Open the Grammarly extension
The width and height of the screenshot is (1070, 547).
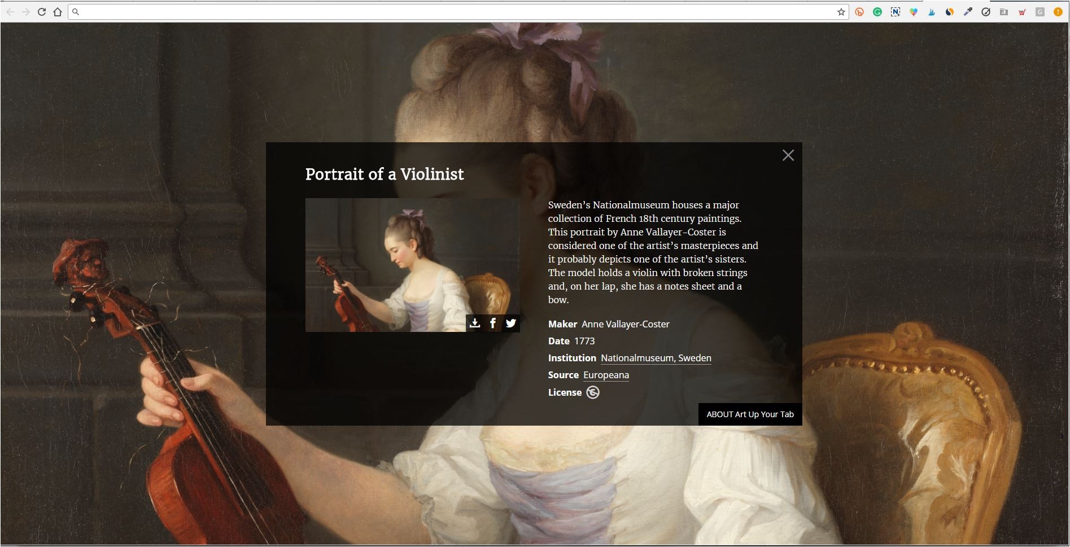[877, 11]
